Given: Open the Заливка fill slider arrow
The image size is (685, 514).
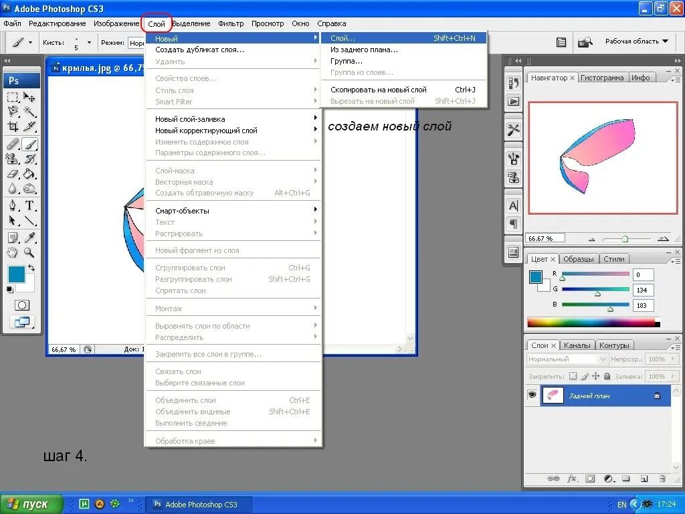Looking at the screenshot, I should click(x=673, y=376).
